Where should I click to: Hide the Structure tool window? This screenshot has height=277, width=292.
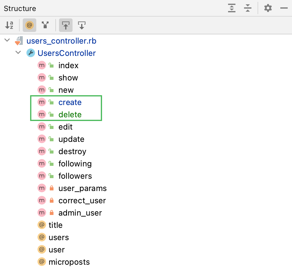click(x=284, y=8)
